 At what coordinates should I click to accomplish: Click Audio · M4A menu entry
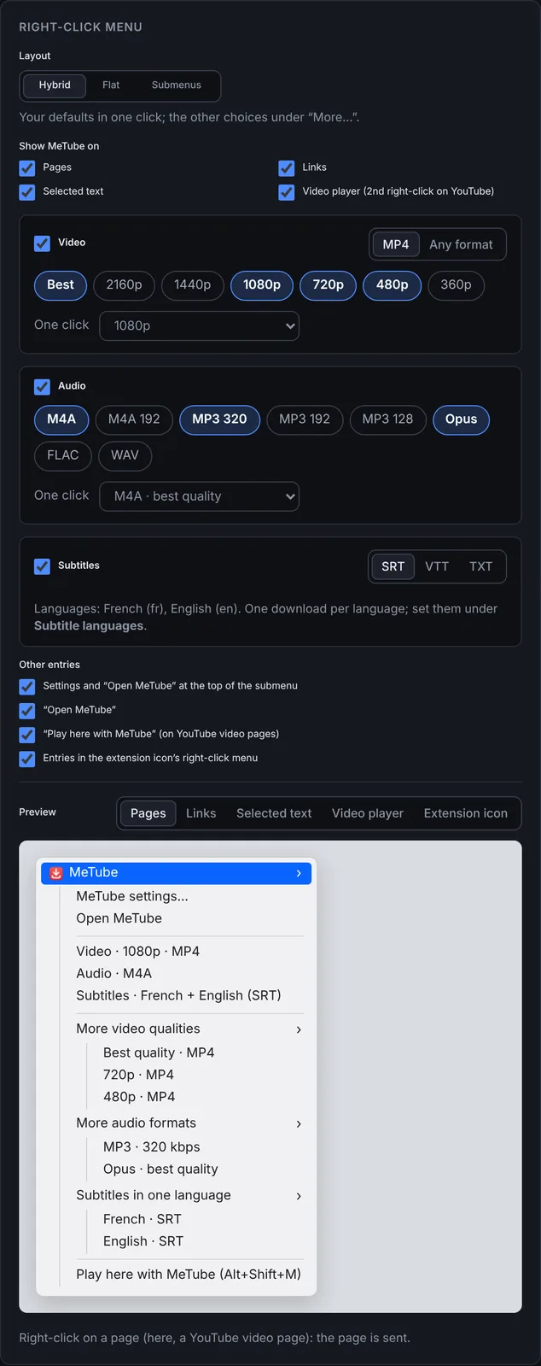[x=113, y=974]
